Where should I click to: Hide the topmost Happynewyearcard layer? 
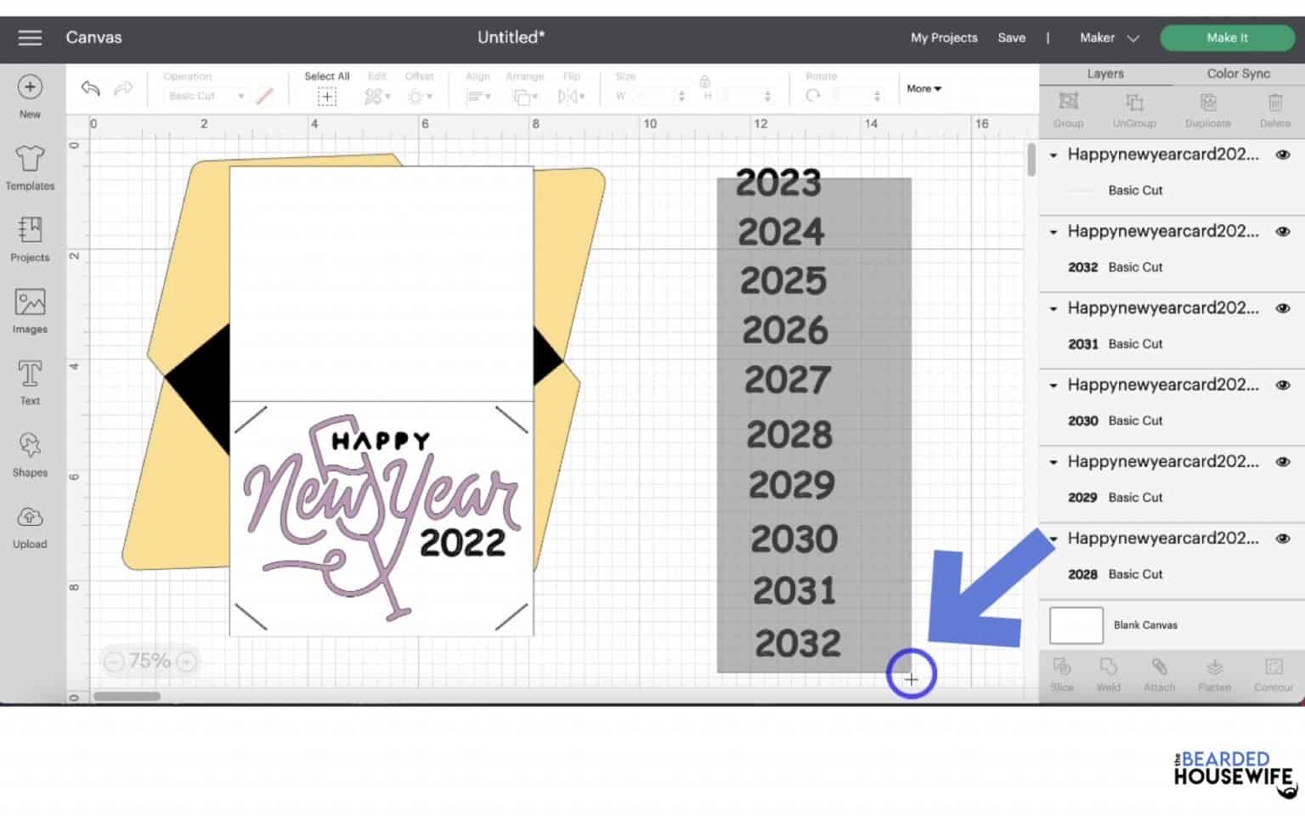[x=1283, y=155]
